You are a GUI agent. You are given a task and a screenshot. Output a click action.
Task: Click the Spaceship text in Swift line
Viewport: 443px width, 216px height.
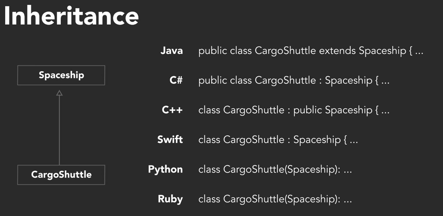click(317, 140)
